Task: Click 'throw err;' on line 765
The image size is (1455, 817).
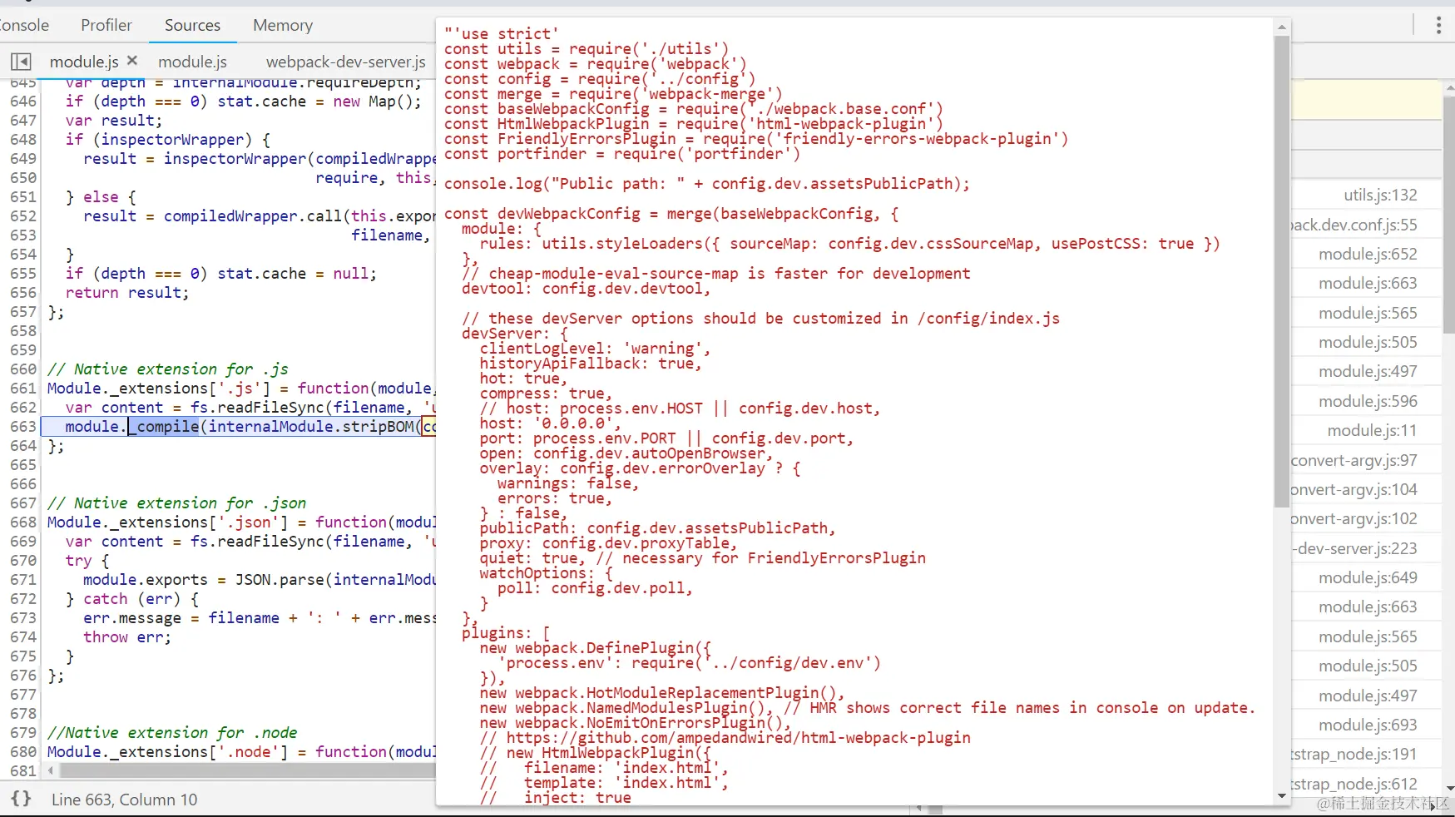Action: coord(127,636)
